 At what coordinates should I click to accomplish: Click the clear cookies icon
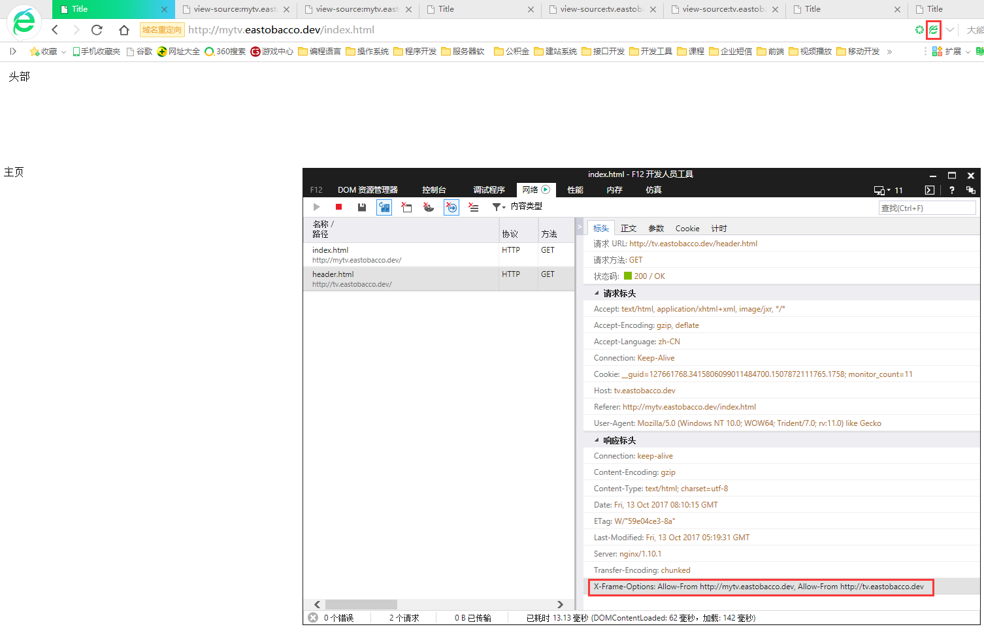coord(429,207)
